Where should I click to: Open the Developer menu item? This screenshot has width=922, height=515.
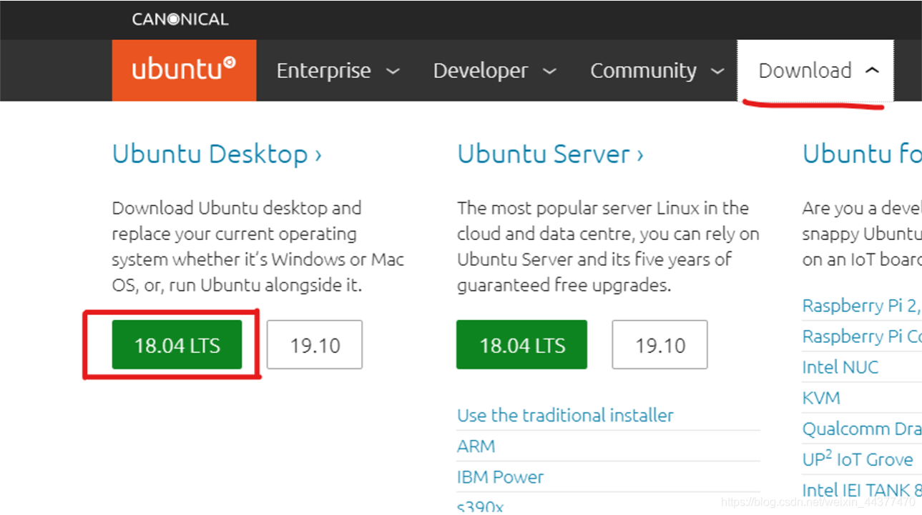[x=481, y=71]
